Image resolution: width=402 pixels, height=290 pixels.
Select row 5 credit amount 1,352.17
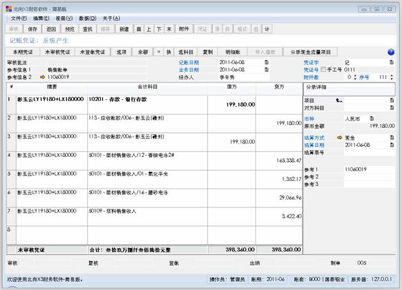279,180
